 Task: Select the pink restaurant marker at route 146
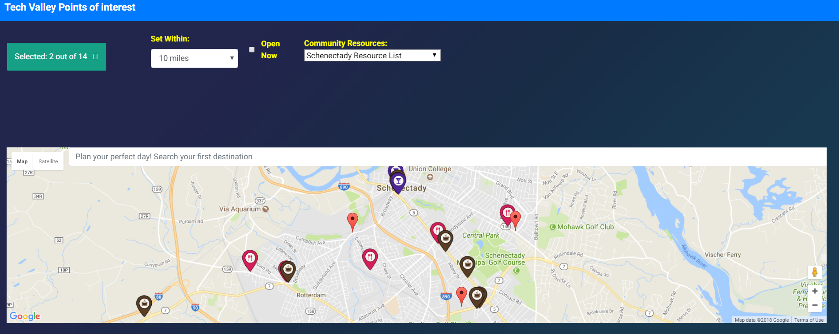[507, 215]
